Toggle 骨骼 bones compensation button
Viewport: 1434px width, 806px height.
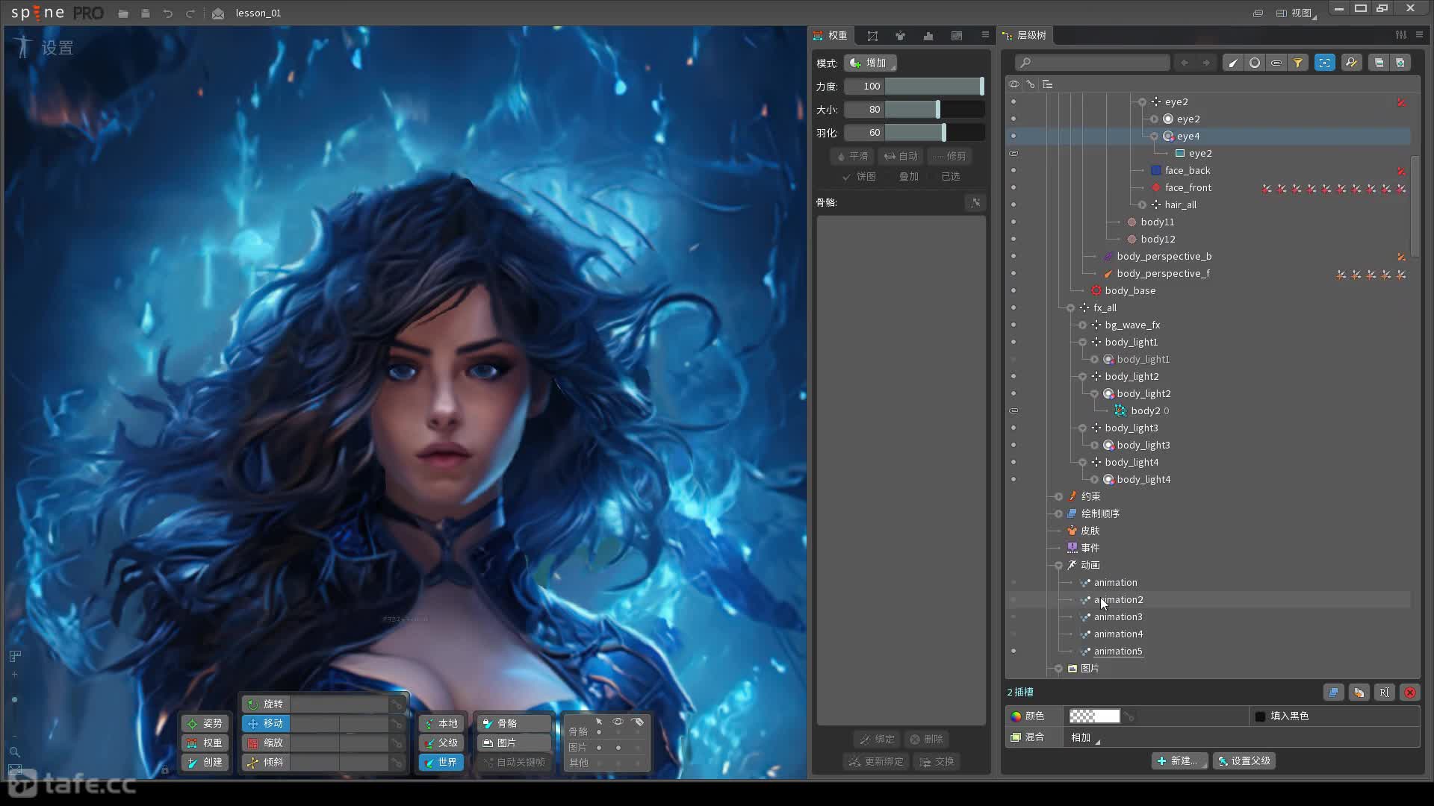pyautogui.click(x=514, y=723)
